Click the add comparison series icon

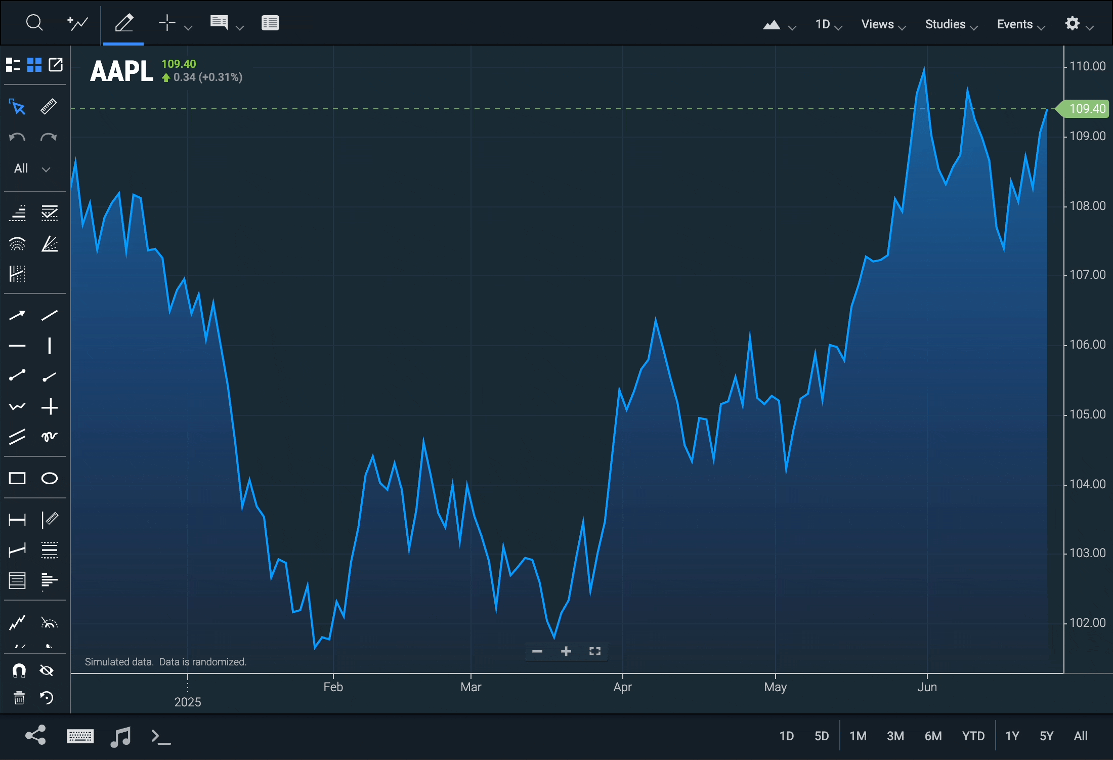[x=77, y=23]
